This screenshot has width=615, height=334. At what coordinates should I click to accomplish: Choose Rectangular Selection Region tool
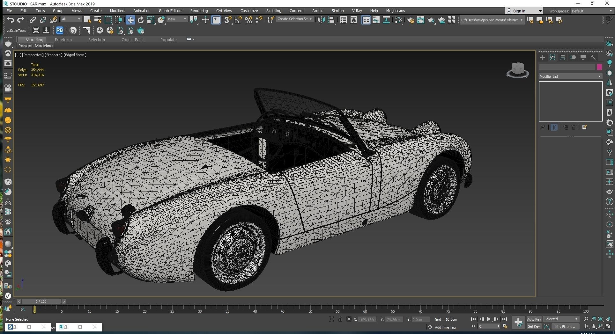[x=108, y=20]
